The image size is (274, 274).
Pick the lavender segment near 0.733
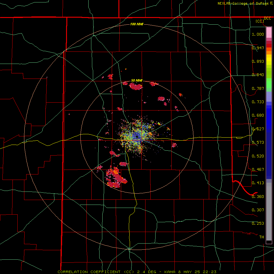tap(269, 97)
